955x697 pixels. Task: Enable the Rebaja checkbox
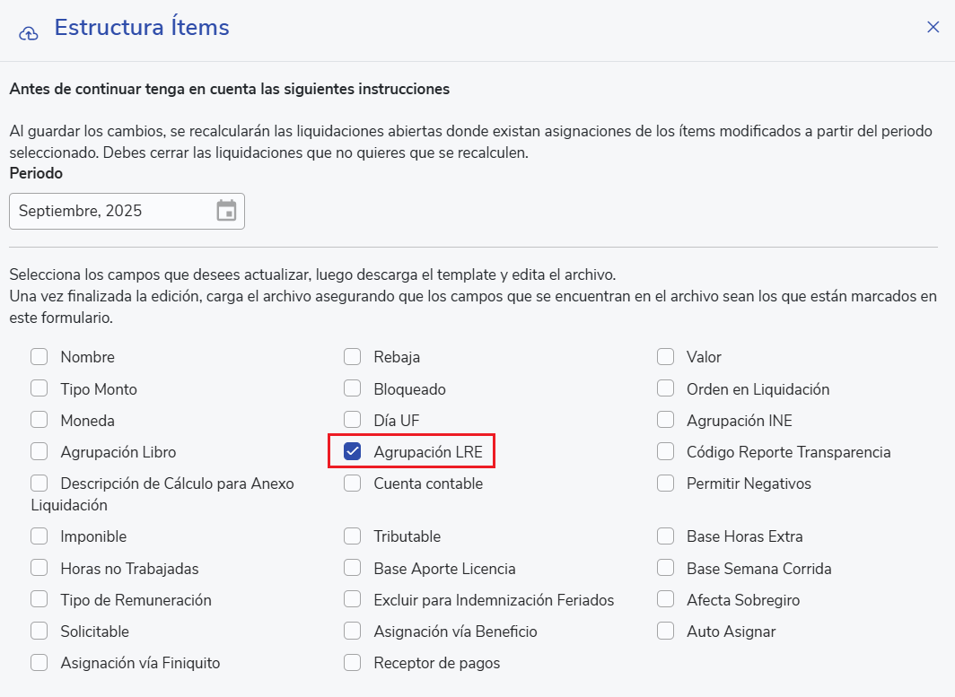(x=353, y=357)
